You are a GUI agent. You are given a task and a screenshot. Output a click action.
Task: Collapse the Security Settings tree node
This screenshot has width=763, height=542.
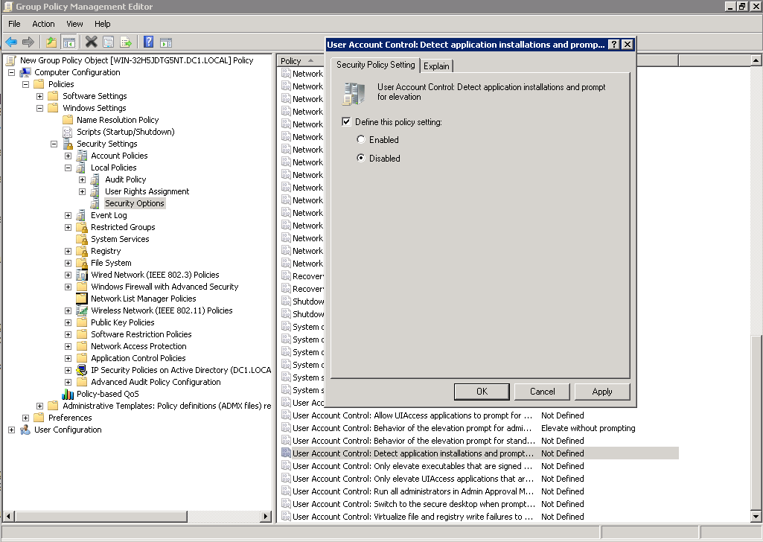coord(54,144)
